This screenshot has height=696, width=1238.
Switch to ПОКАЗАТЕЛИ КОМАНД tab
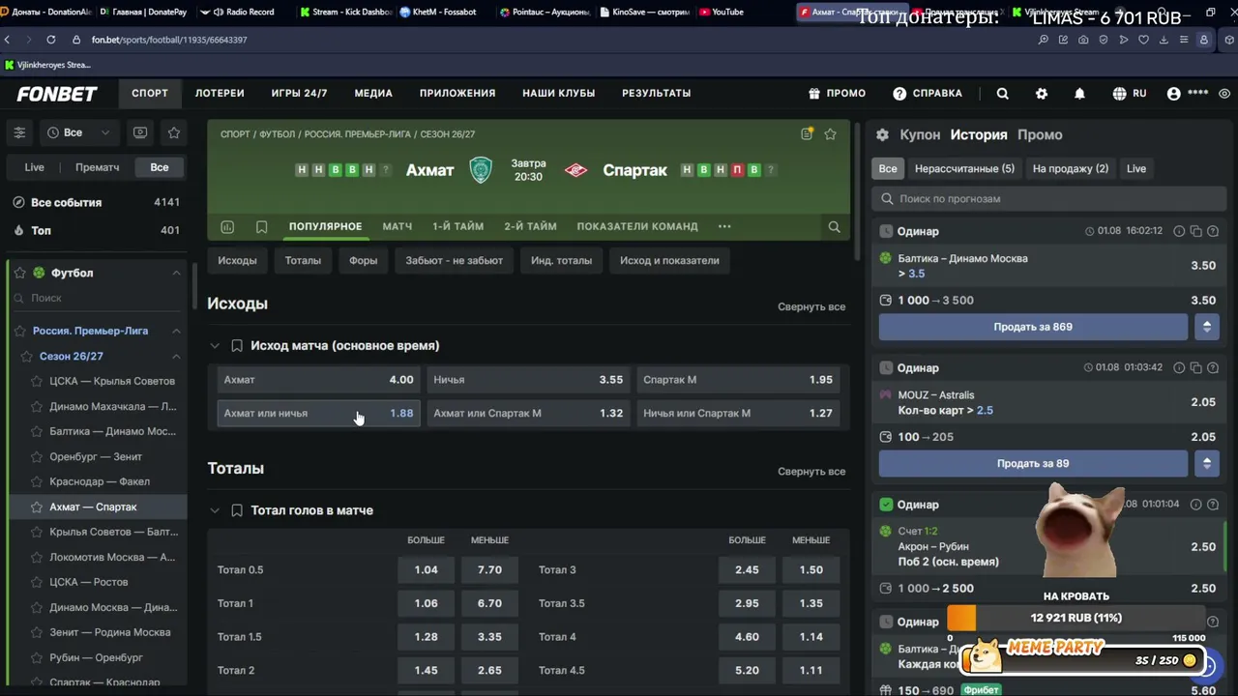pyautogui.click(x=637, y=226)
